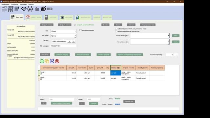Click the наименование предмета расчёта column header
210x118 pixels.
pos(53,68)
